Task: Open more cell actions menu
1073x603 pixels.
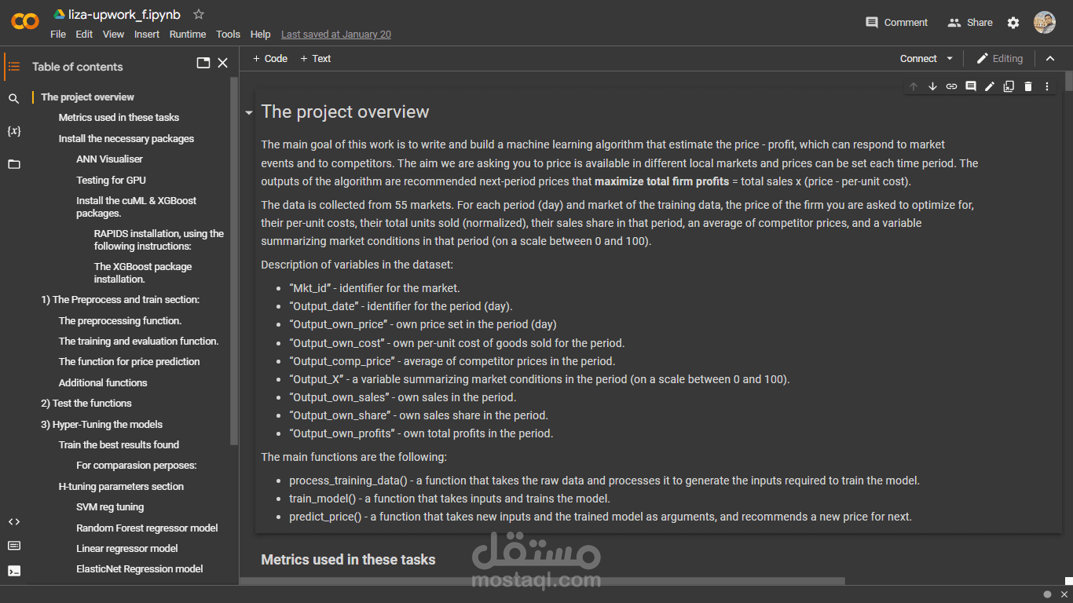Action: (1047, 86)
